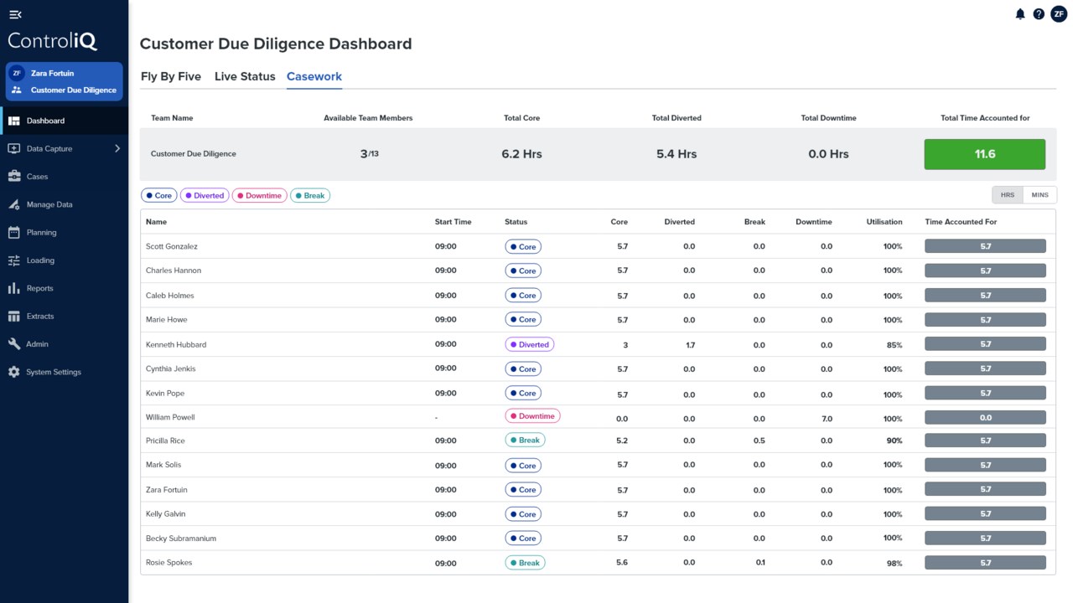1073x603 pixels.
Task: Open the help question mark icon
Action: point(1039,14)
